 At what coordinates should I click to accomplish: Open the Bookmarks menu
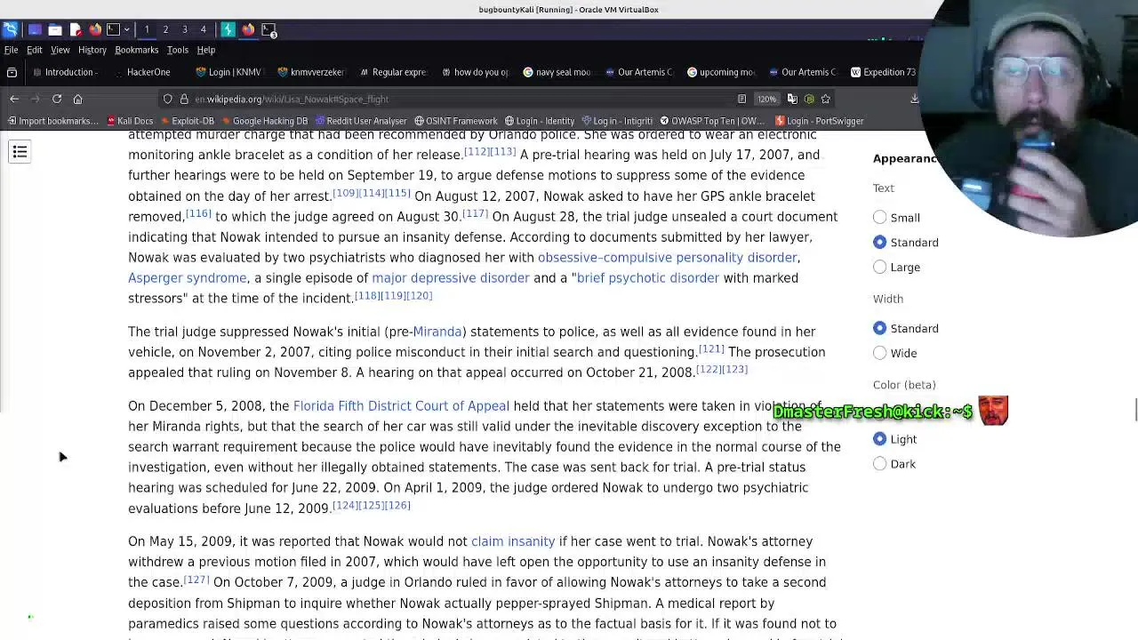[136, 50]
